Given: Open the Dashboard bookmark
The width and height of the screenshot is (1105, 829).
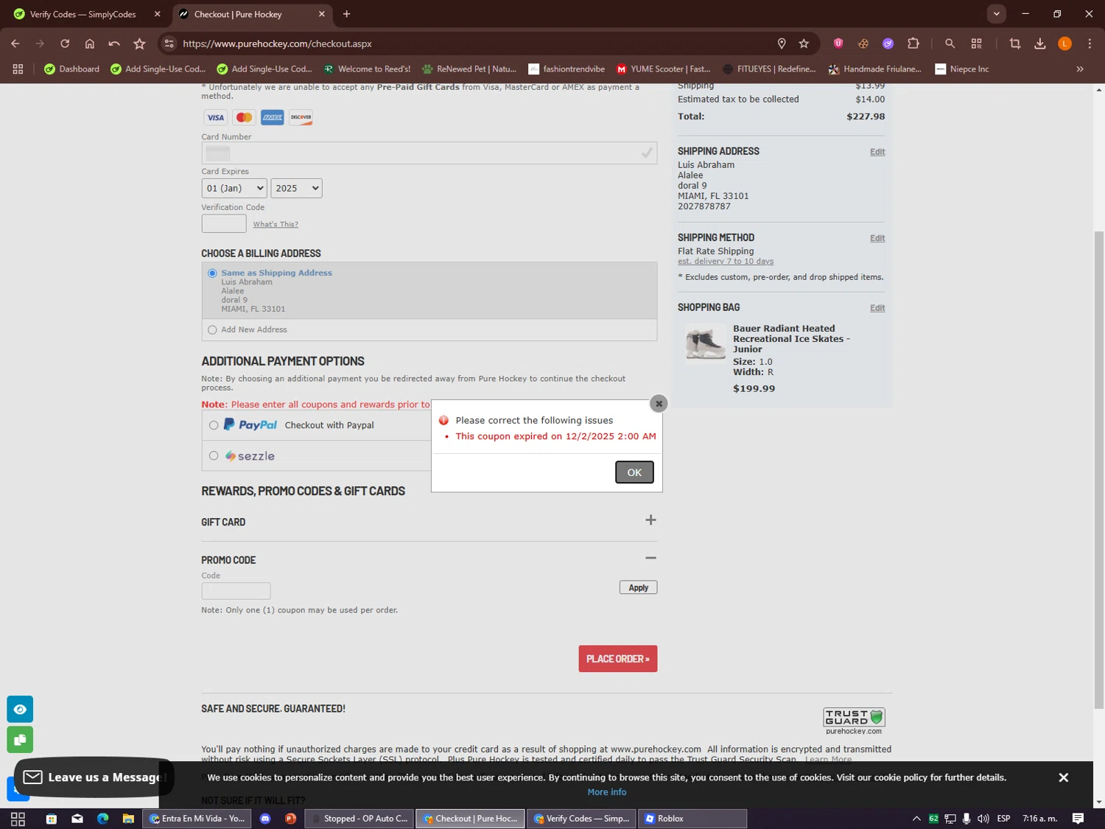Looking at the screenshot, I should click(x=71, y=69).
